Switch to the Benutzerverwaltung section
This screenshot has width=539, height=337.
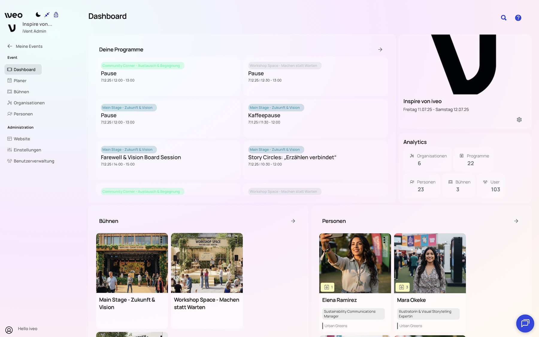point(34,161)
